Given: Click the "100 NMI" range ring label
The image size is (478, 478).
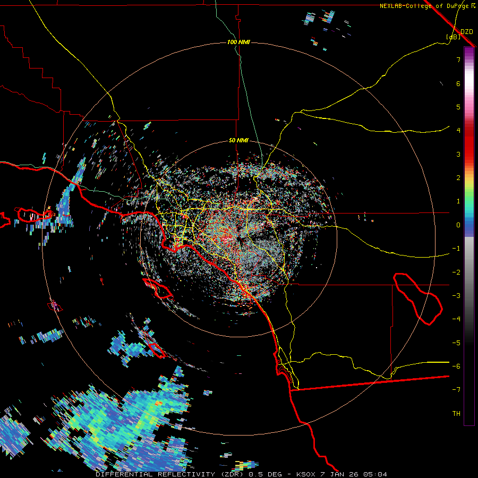Looking at the screenshot, I should tap(238, 42).
